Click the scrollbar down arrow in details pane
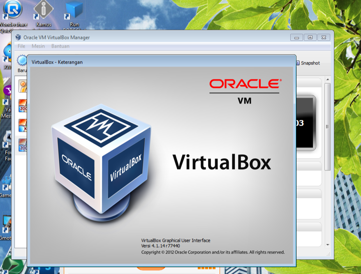 click(x=327, y=244)
